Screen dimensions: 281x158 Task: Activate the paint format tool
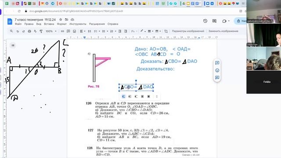41,31
